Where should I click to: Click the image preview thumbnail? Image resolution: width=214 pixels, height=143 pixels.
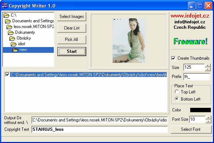click(129, 41)
